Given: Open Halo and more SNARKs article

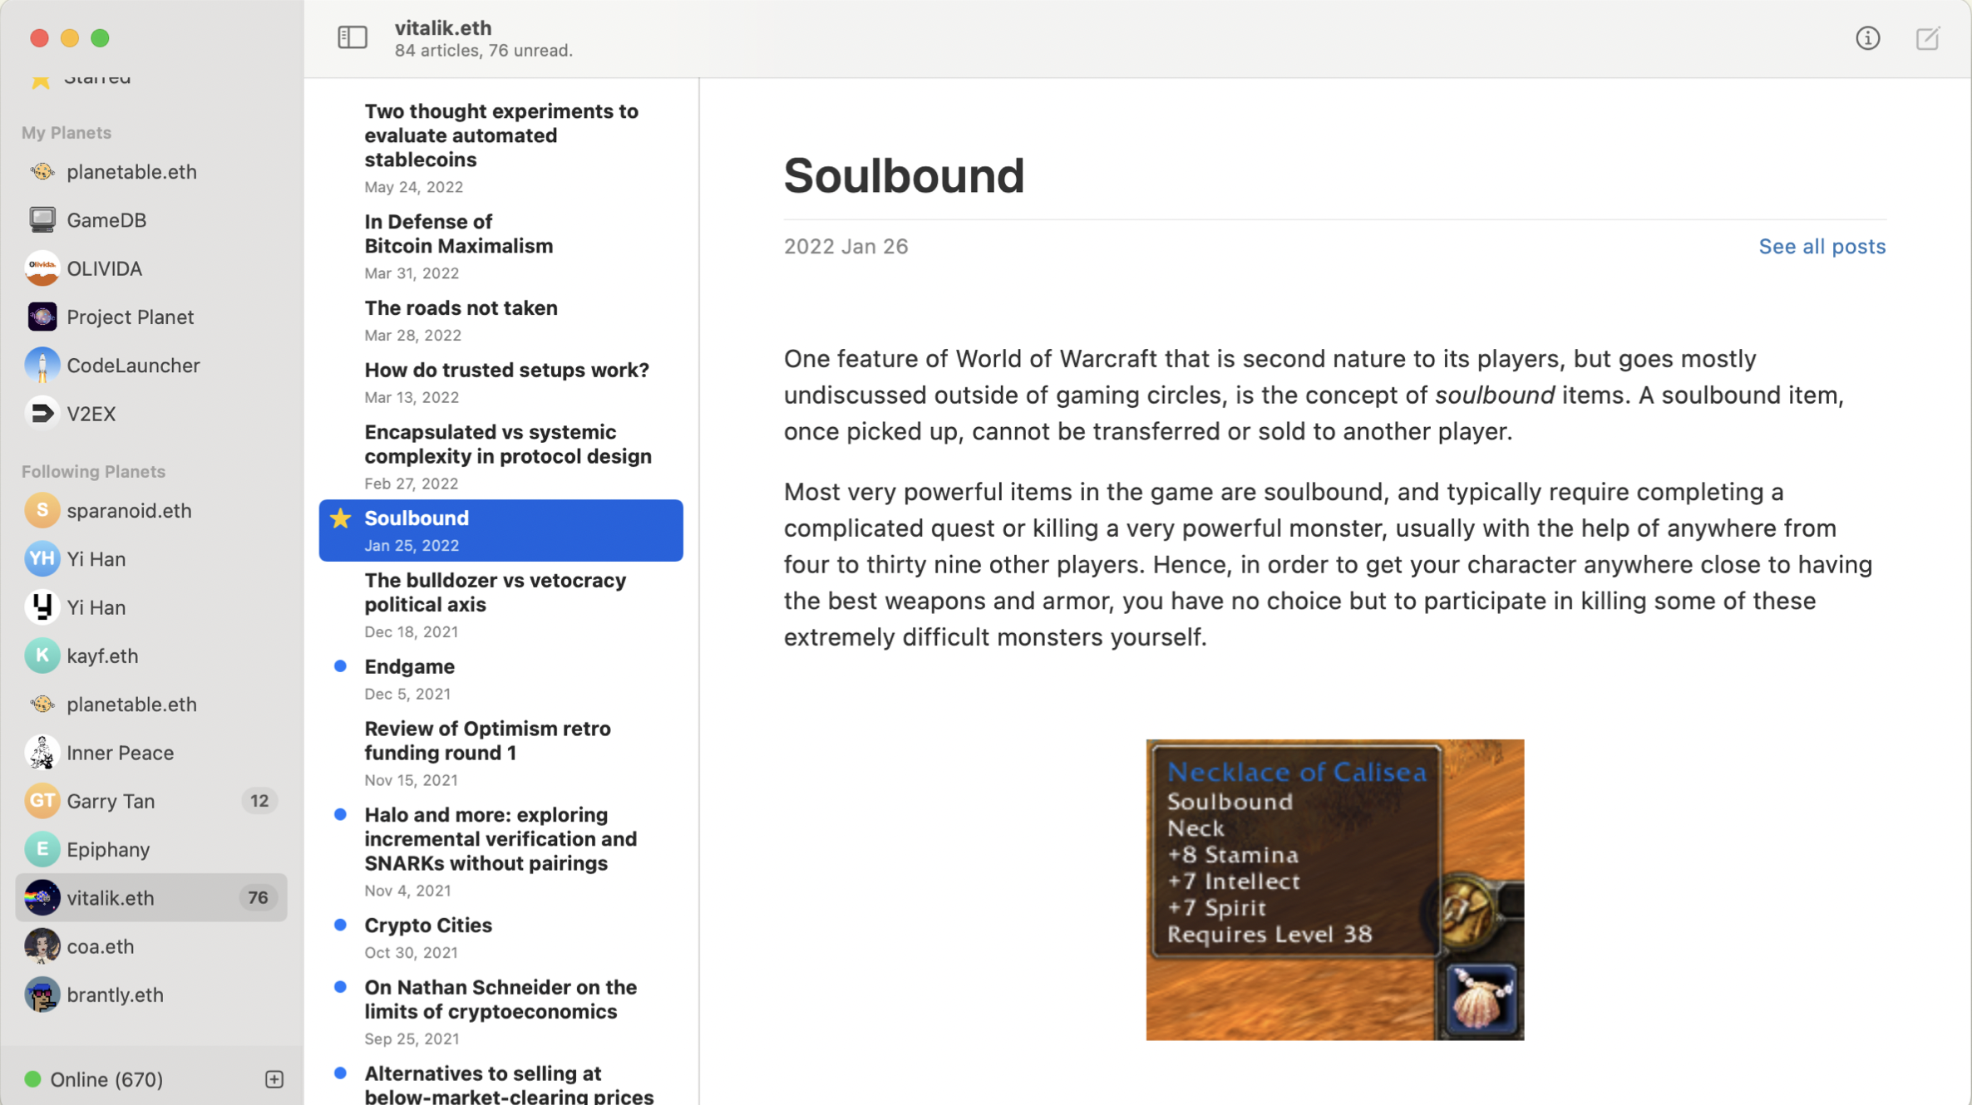Looking at the screenshot, I should point(501,850).
